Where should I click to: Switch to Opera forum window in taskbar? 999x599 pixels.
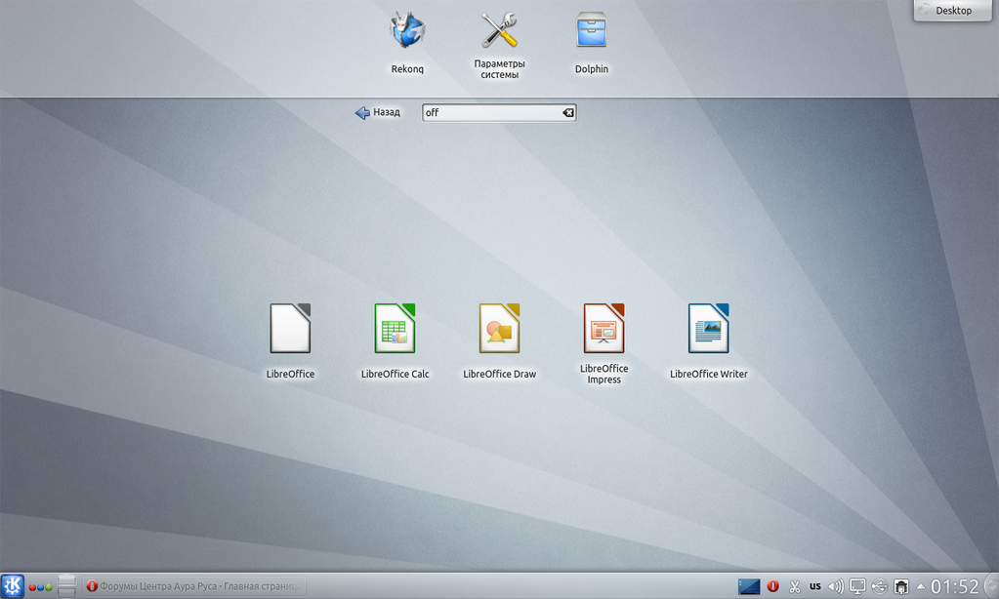(192, 586)
